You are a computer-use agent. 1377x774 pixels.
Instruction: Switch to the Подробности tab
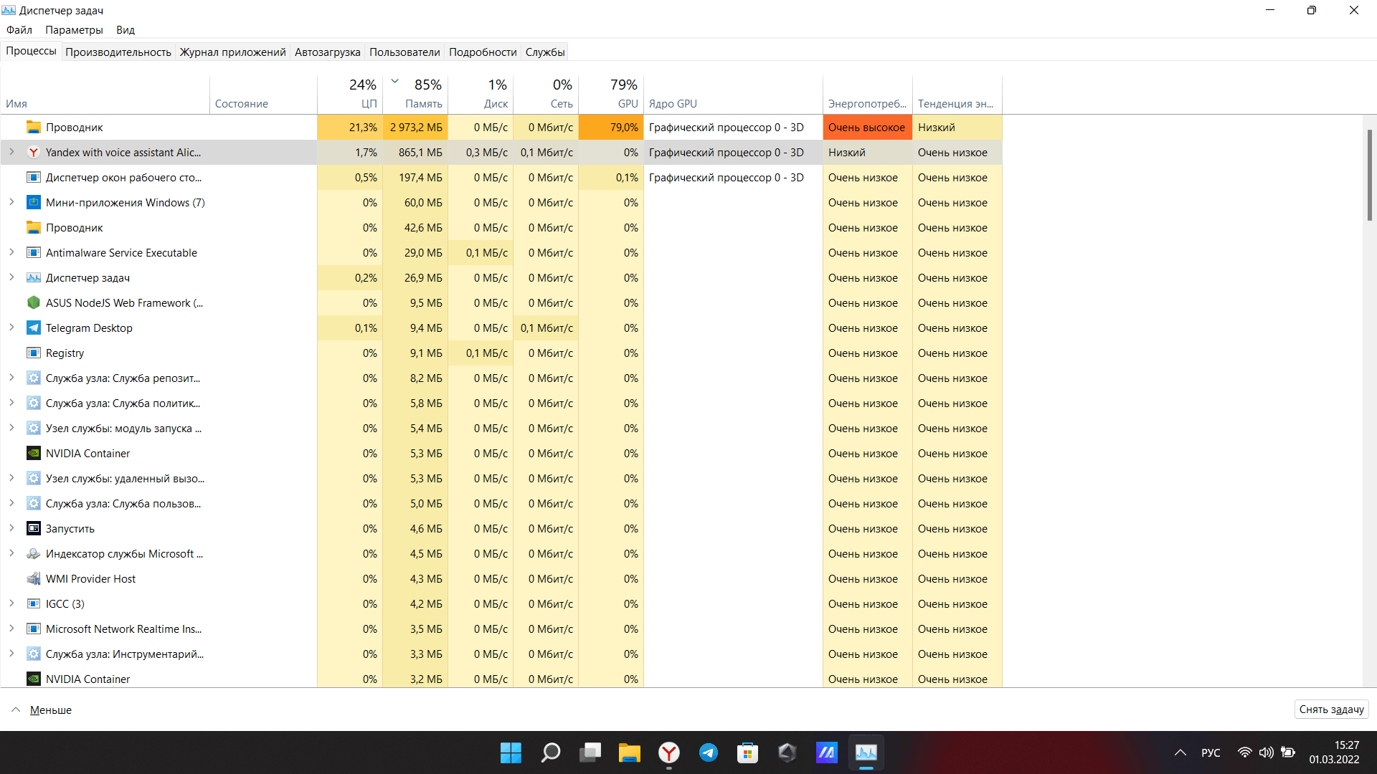point(483,52)
